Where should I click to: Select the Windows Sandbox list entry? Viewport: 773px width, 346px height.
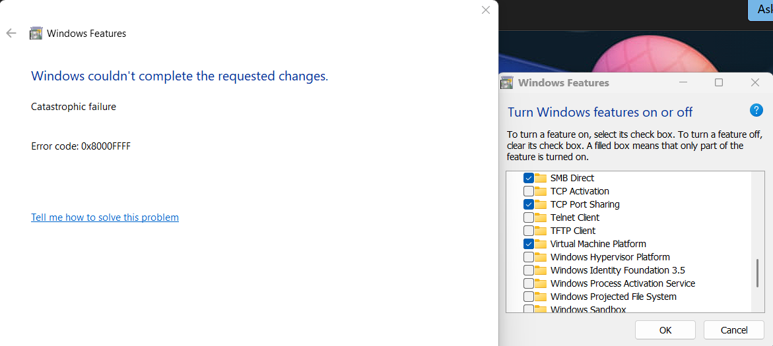pos(588,309)
